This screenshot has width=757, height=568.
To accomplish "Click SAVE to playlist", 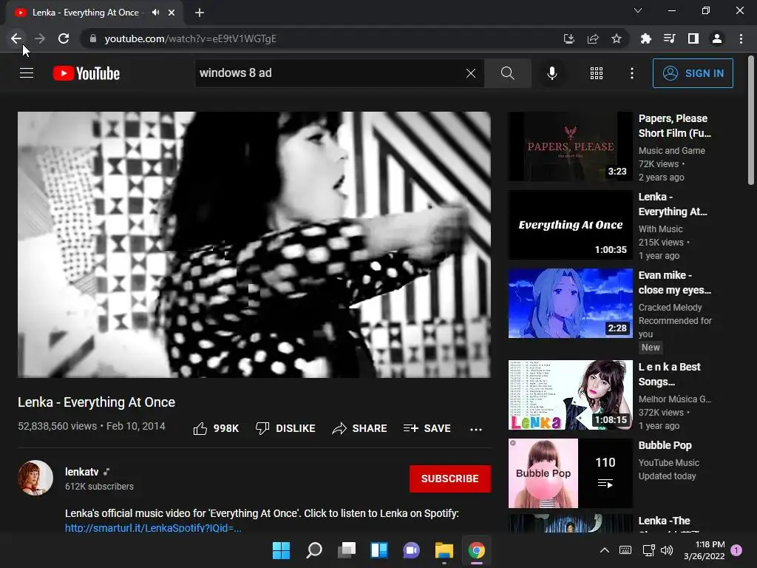I will click(427, 428).
